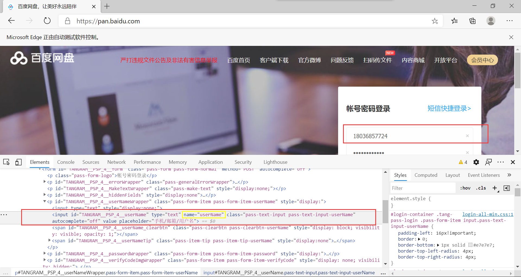Switch to the Sources tab
This screenshot has width=521, height=277.
pos(91,162)
